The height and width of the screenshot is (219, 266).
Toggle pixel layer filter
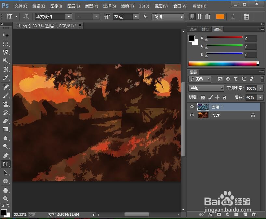[x=220, y=79]
